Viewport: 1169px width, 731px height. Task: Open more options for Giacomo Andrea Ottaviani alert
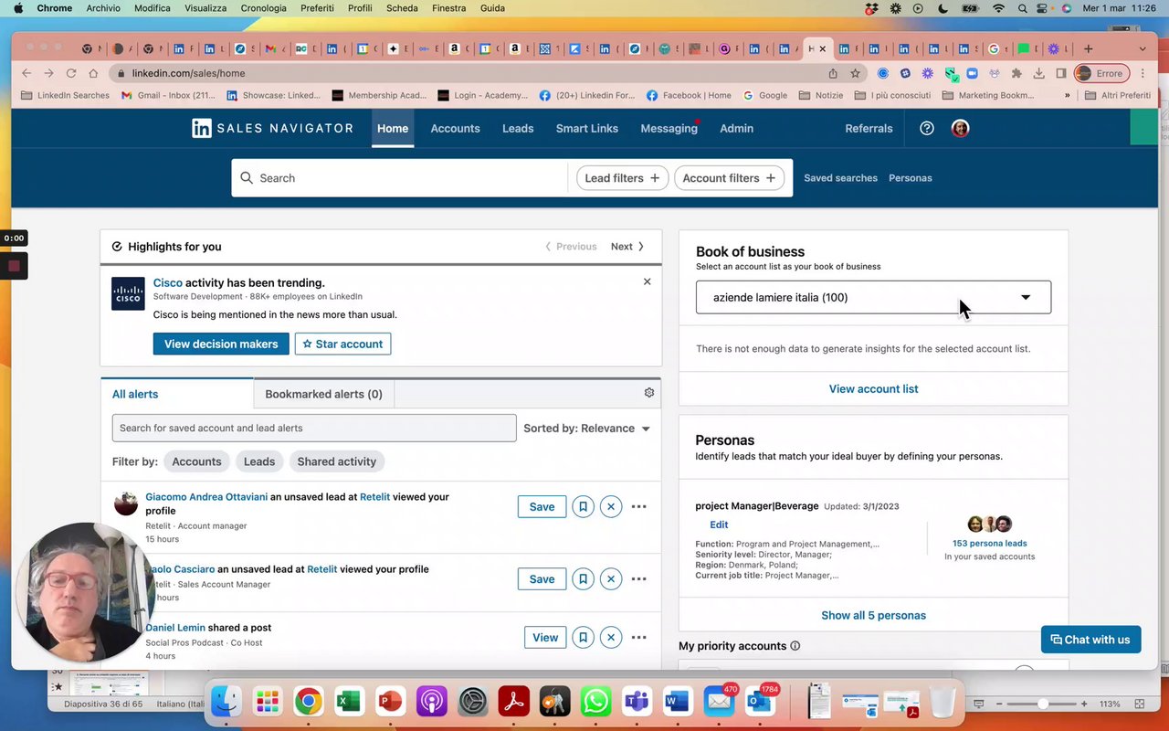click(x=639, y=506)
